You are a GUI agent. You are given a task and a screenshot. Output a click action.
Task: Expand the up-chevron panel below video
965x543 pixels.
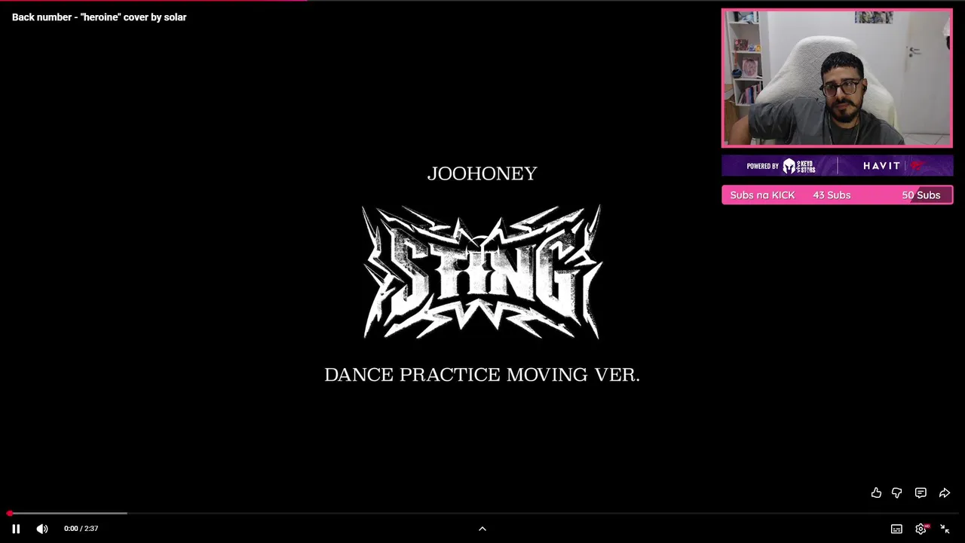coord(482,529)
